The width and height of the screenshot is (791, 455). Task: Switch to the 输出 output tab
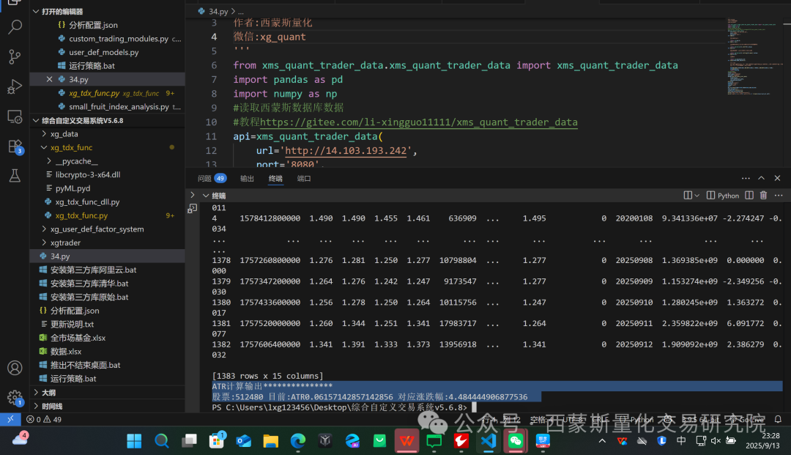[x=248, y=178]
